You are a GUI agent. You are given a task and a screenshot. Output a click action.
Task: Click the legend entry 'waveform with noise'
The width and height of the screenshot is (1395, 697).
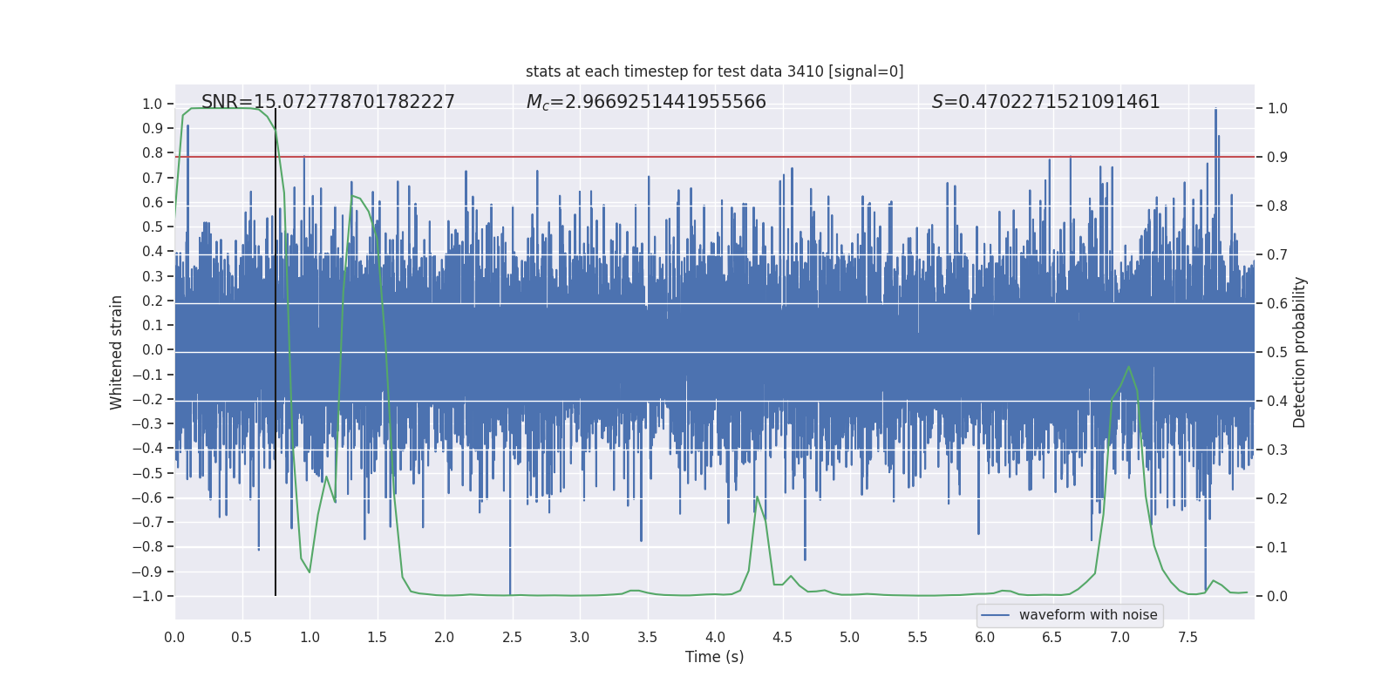(x=1088, y=615)
